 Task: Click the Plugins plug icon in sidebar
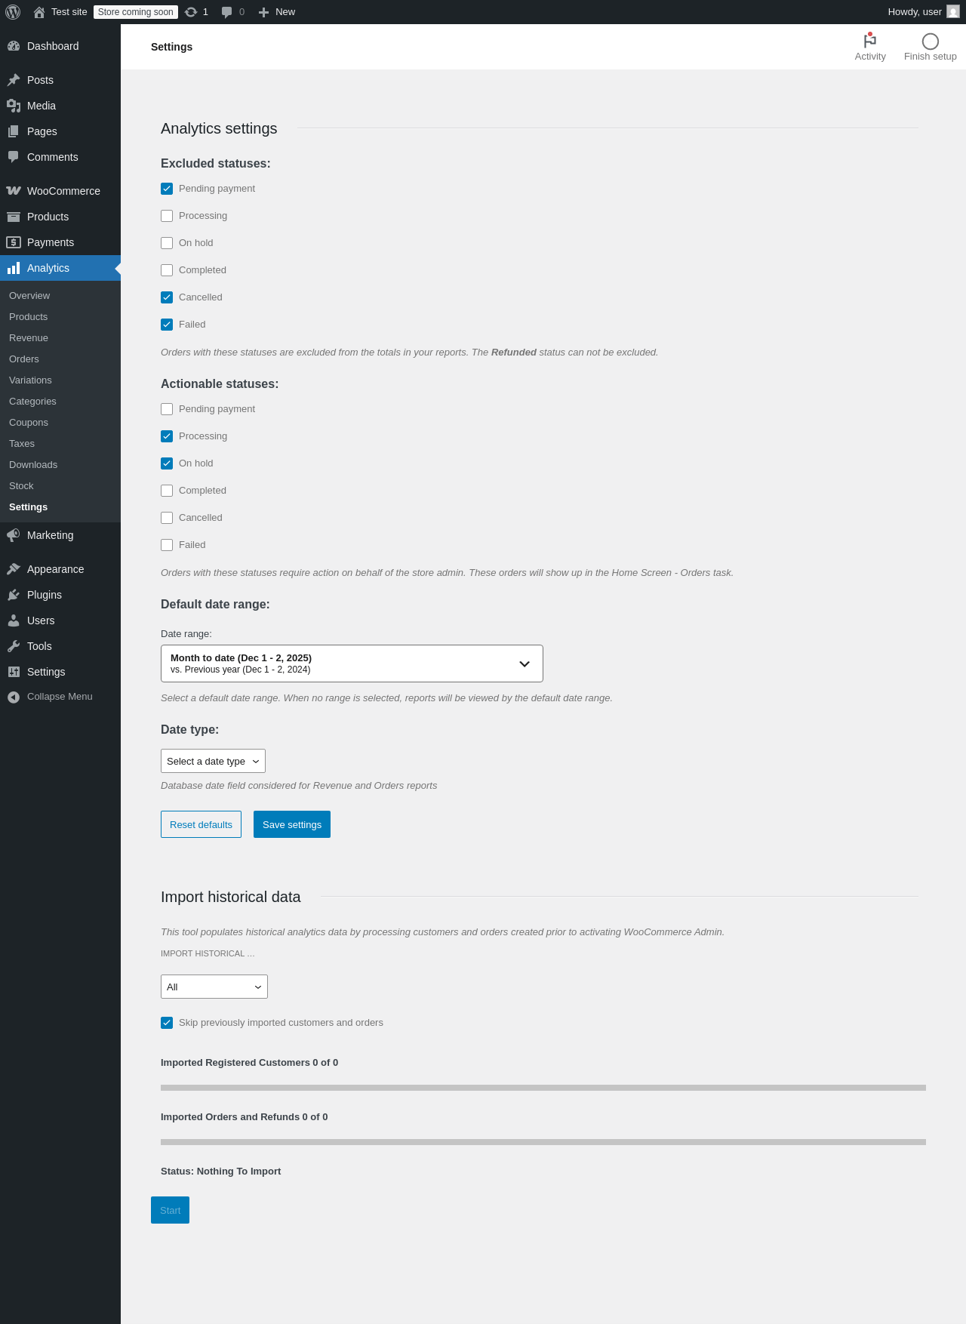[14, 595]
